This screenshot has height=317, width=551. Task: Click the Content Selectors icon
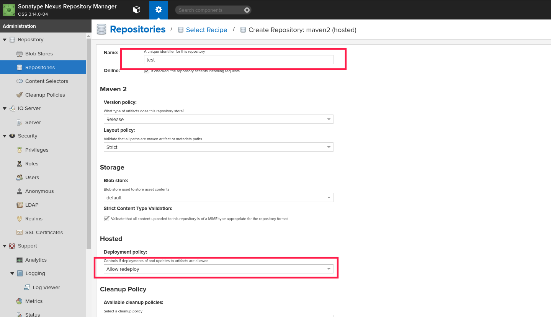click(20, 81)
